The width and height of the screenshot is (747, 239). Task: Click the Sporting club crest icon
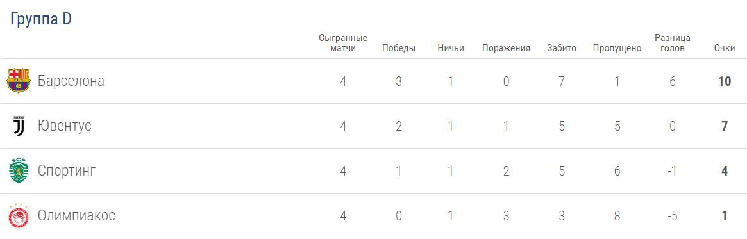[19, 170]
